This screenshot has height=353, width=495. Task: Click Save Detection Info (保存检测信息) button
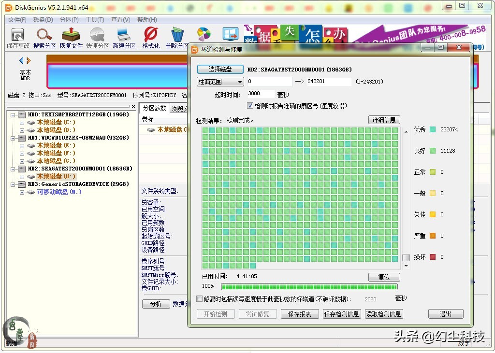click(x=342, y=314)
